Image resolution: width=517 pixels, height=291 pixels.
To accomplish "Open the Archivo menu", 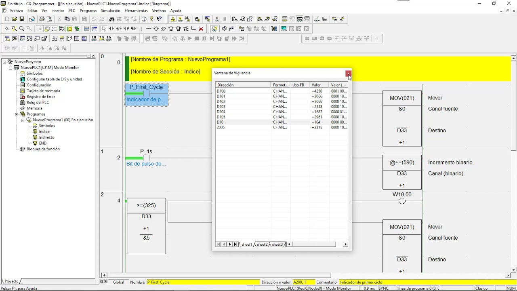I will (x=16, y=11).
